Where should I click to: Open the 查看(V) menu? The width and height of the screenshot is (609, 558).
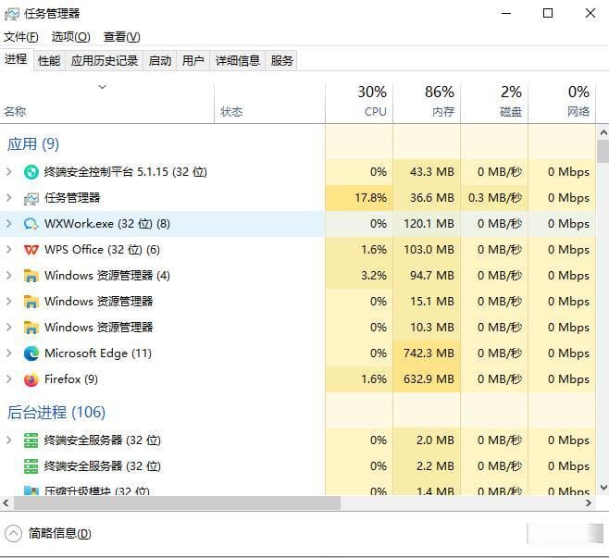pos(121,37)
